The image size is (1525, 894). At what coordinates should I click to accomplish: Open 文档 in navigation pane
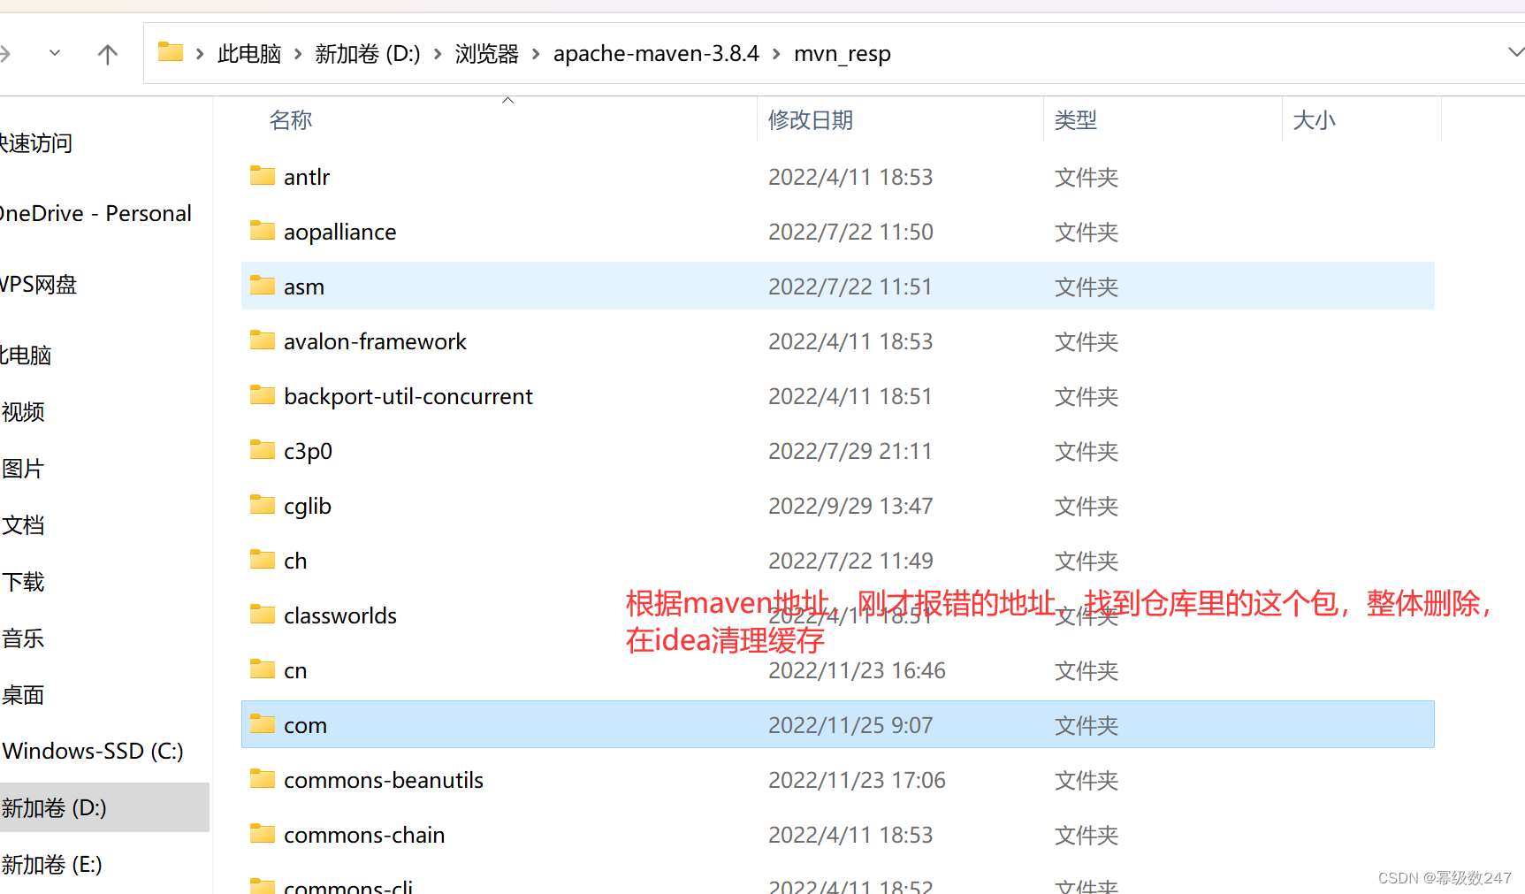pyautogui.click(x=23, y=525)
